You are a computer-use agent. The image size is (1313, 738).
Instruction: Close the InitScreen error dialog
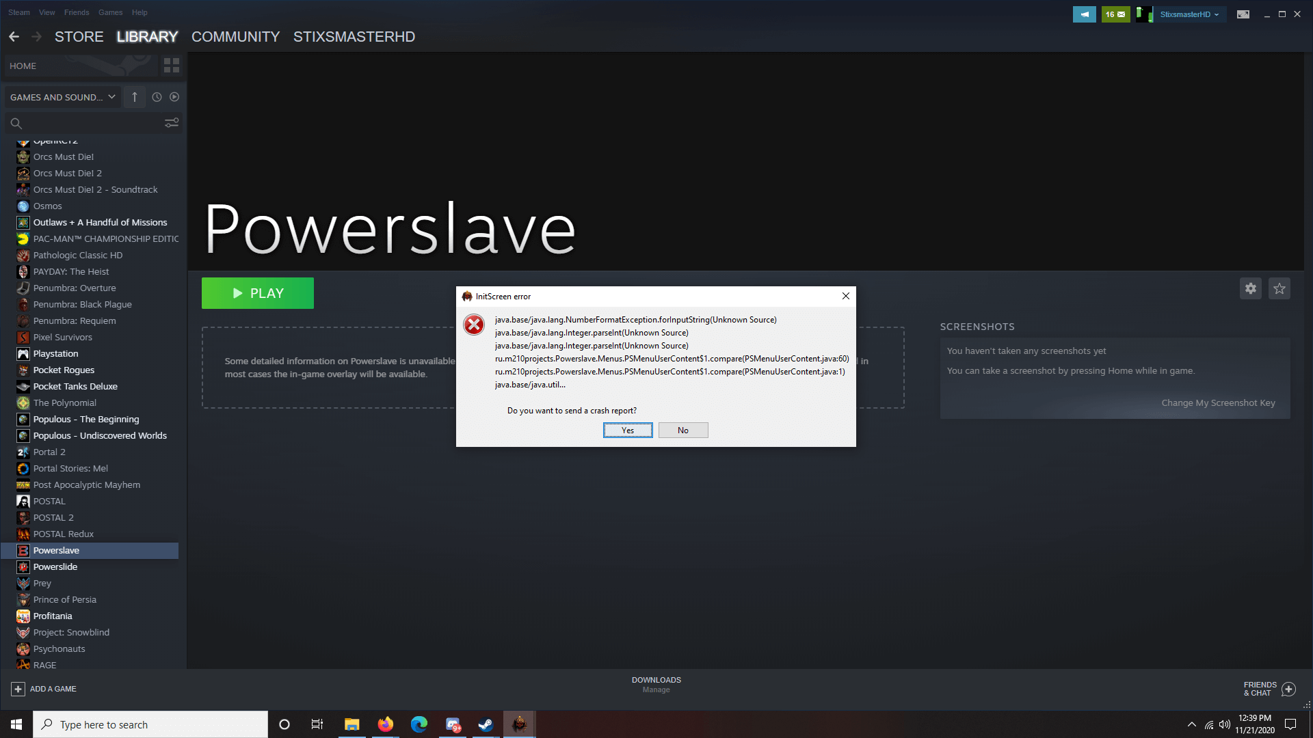coord(846,296)
